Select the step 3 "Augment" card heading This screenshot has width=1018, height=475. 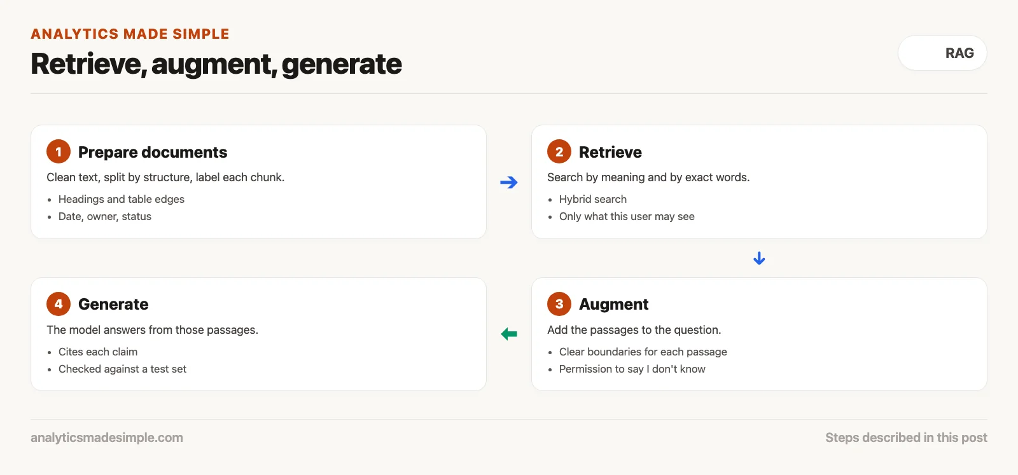[x=613, y=305]
